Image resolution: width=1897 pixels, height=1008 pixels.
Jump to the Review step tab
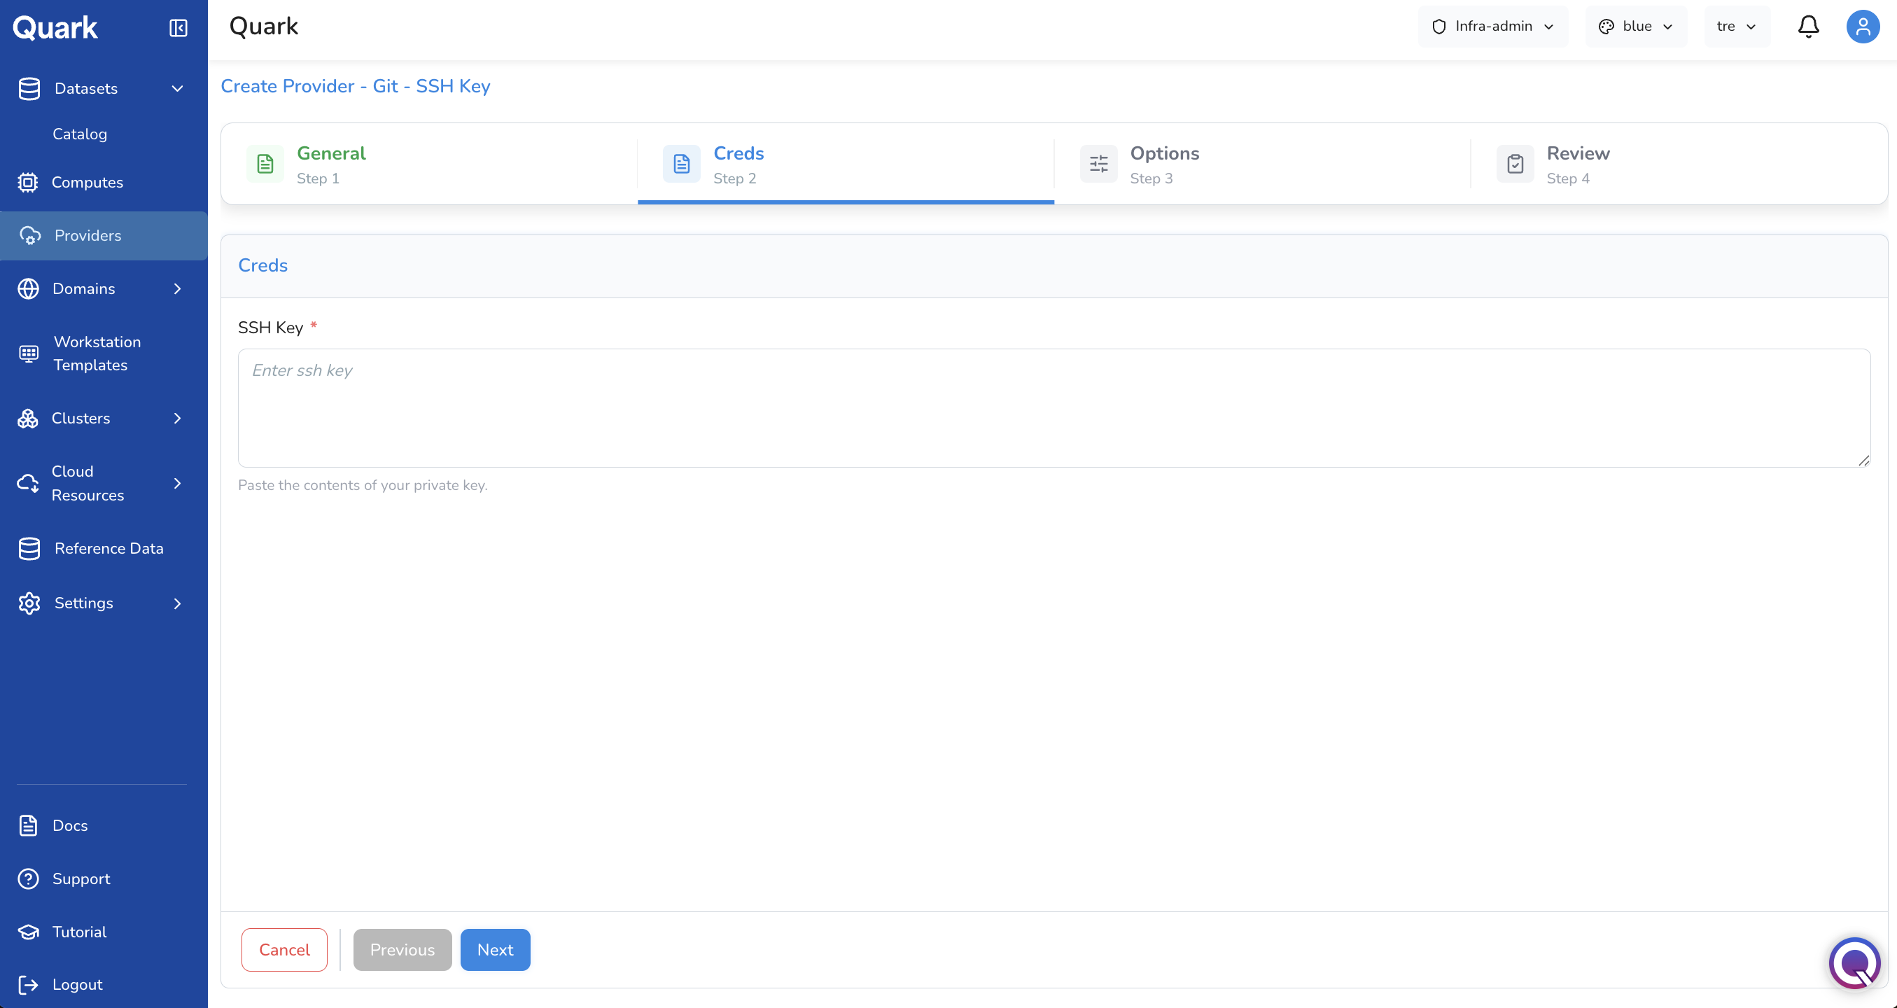pyautogui.click(x=1679, y=164)
